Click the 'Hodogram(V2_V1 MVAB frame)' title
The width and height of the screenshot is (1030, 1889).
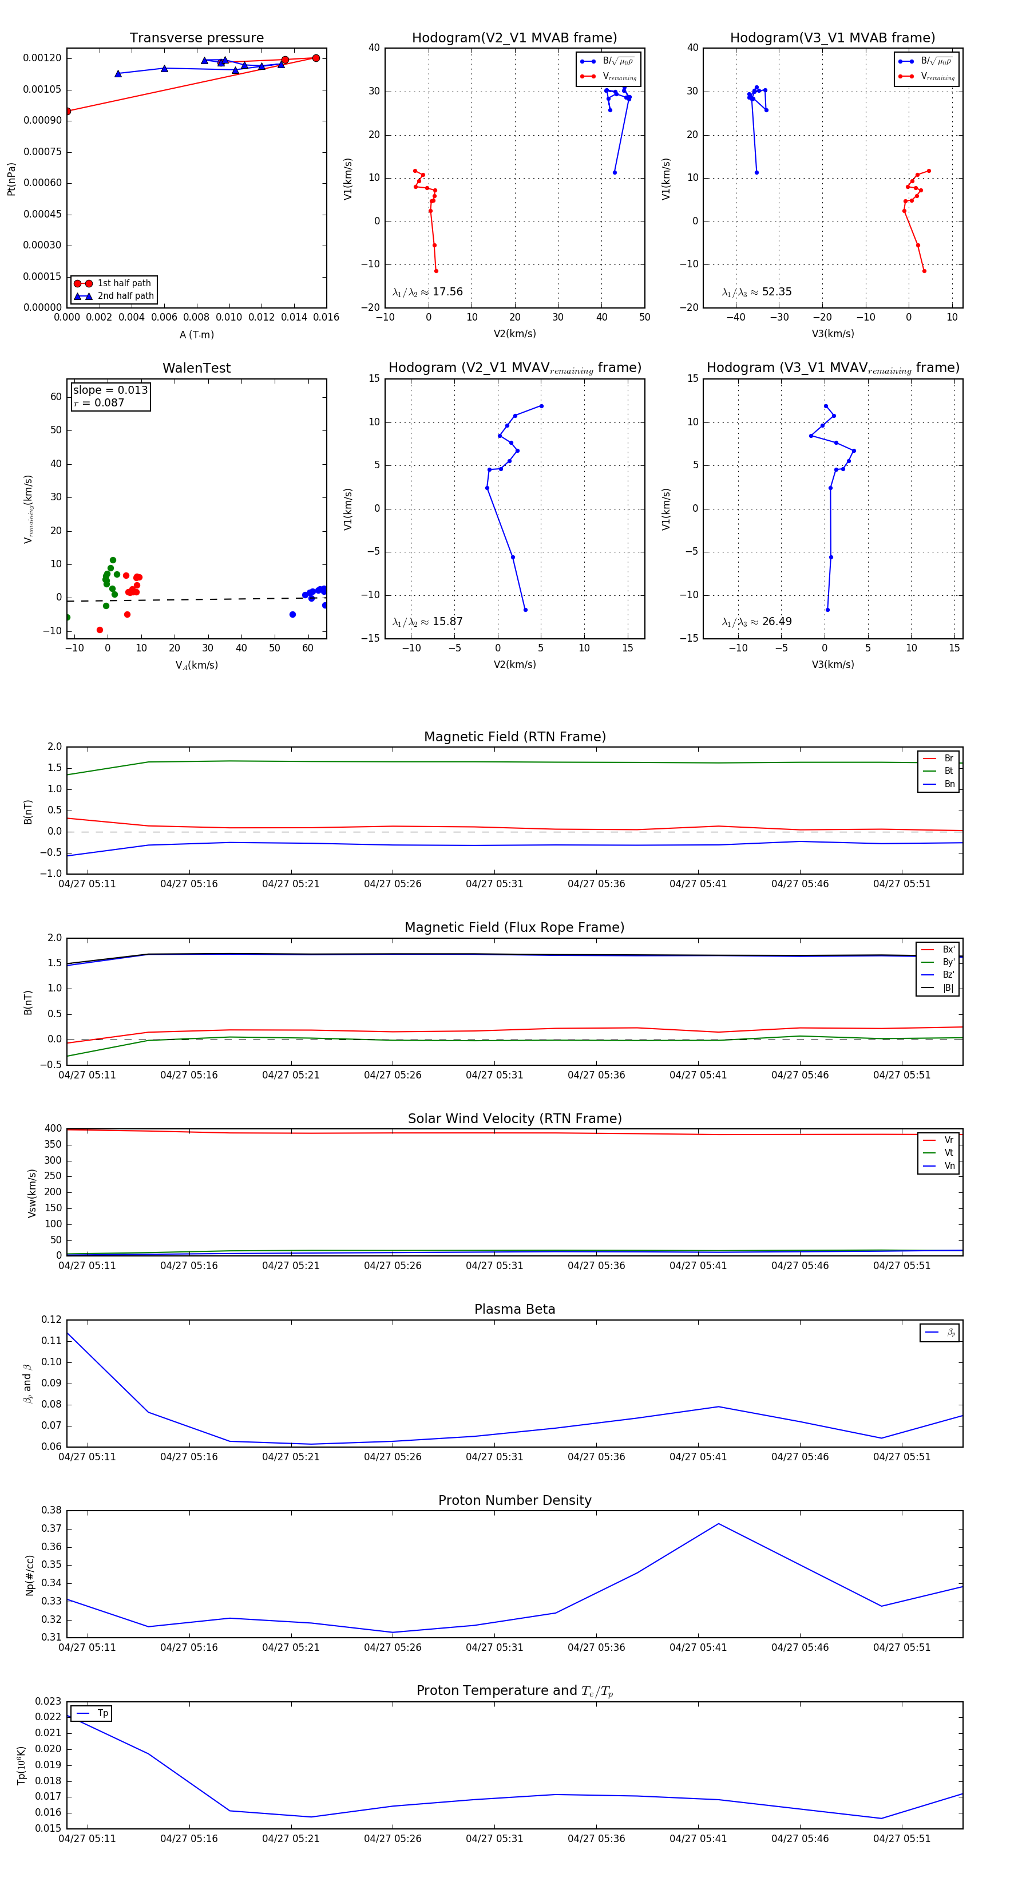tap(514, 38)
